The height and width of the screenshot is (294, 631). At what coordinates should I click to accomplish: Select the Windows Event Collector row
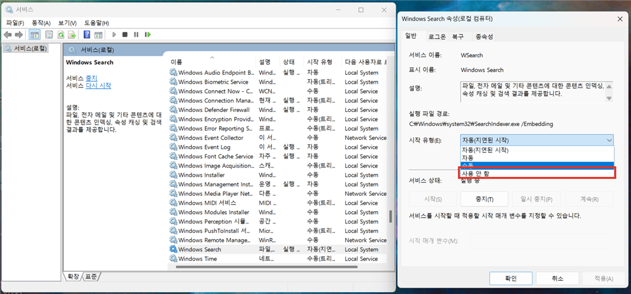coord(278,138)
